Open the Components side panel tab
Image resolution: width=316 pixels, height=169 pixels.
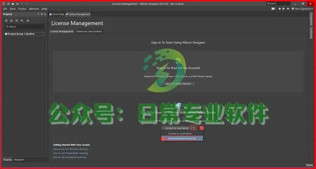311,19
